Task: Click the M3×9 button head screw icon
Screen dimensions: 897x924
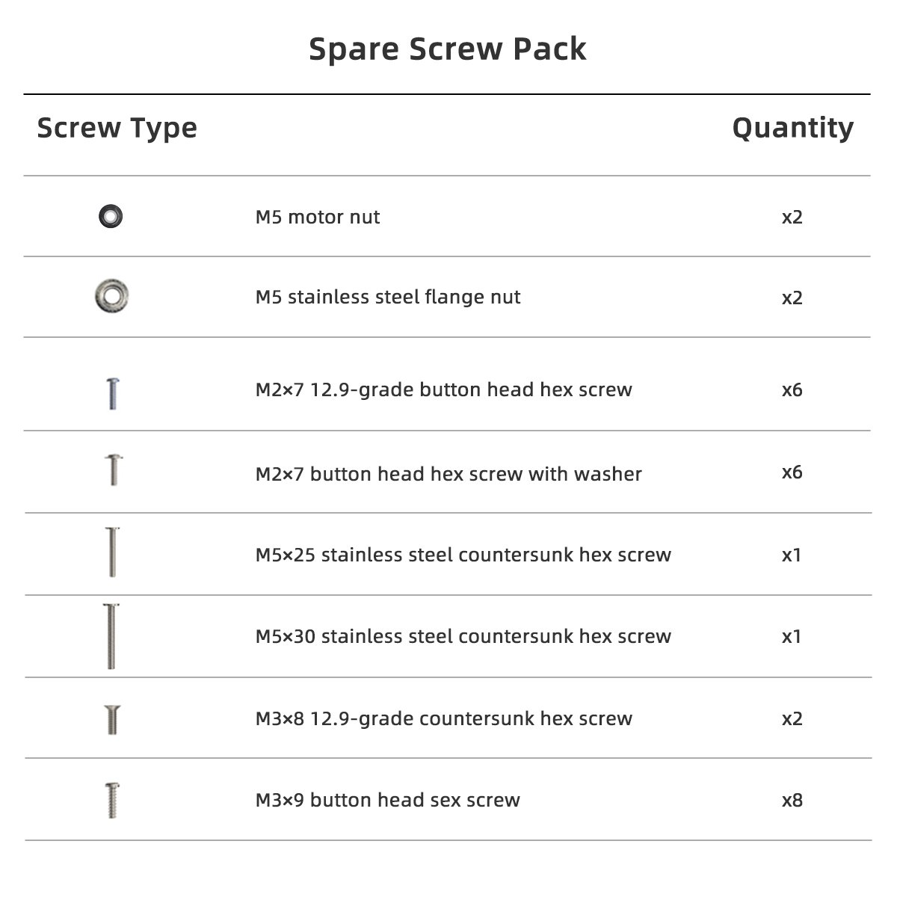Action: (x=112, y=800)
